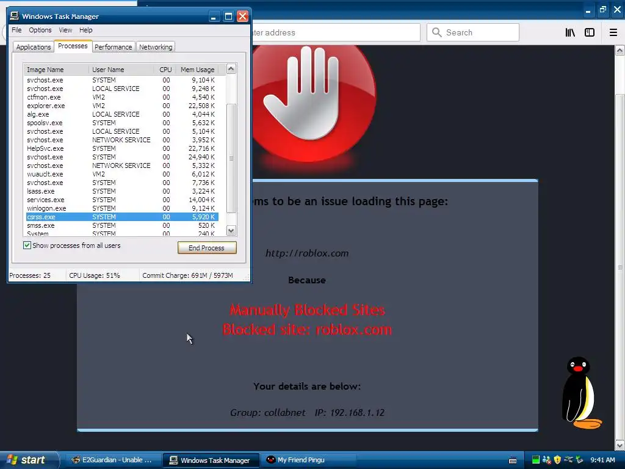Open the on-screen keyboard taskbar icon

click(x=513, y=460)
